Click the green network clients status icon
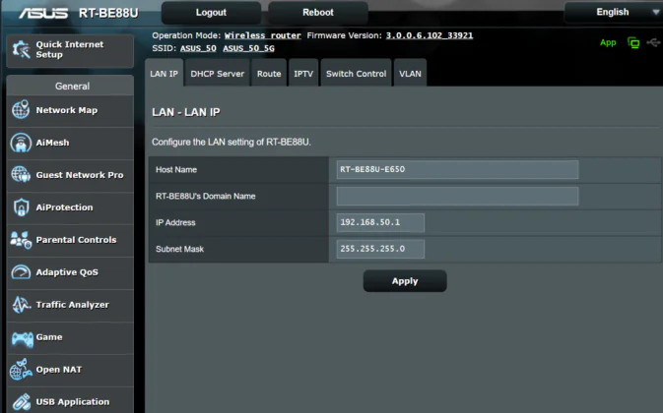Screen dimensions: 663x413 633,42
